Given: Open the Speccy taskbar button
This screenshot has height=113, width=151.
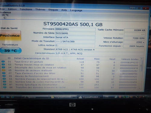Looking at the screenshot, I should [x=30, y=97].
